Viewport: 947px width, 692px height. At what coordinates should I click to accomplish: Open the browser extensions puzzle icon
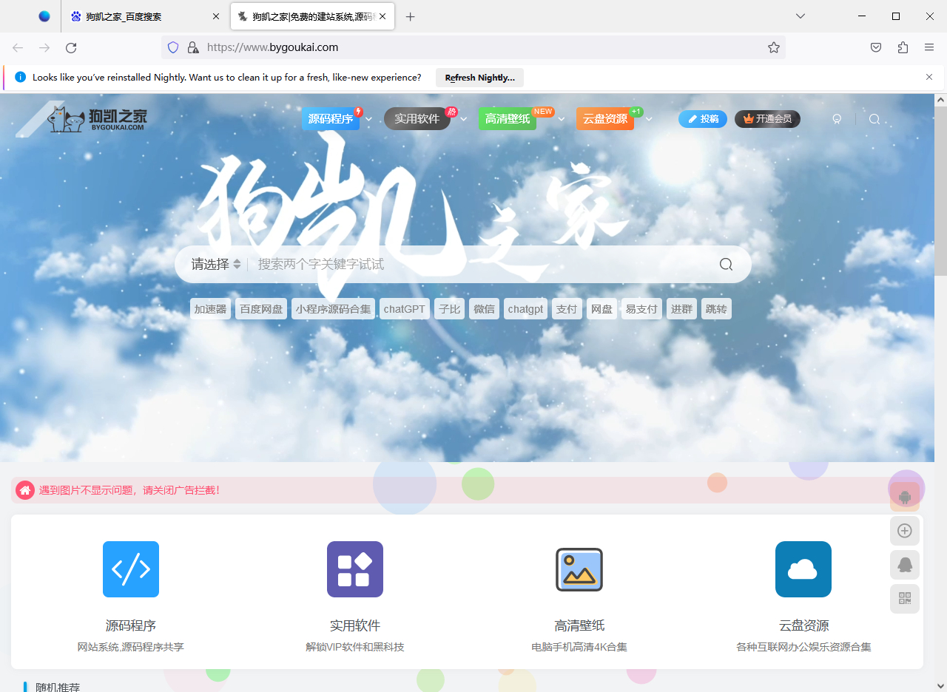[903, 47]
